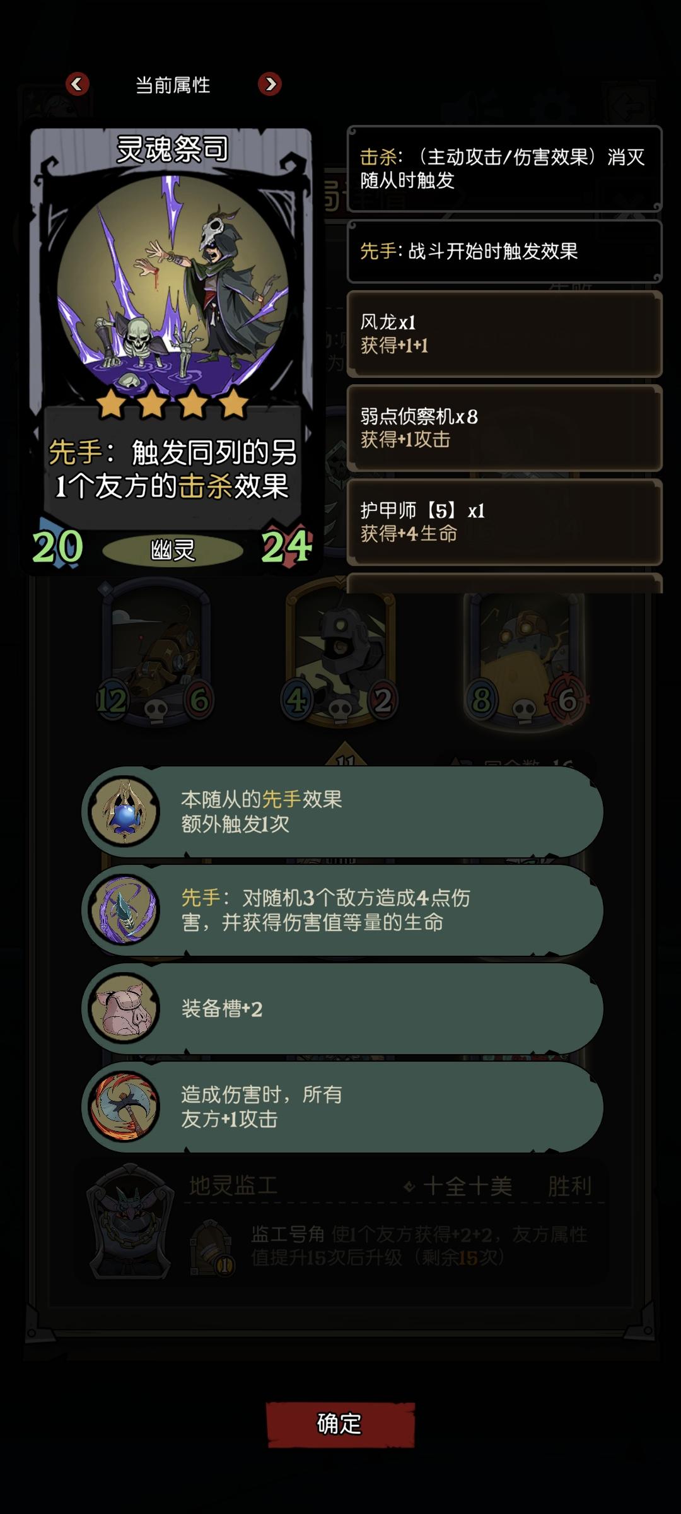This screenshot has width=681, height=1514.
Task: Select the 击杀 keyword description box
Action: point(504,168)
